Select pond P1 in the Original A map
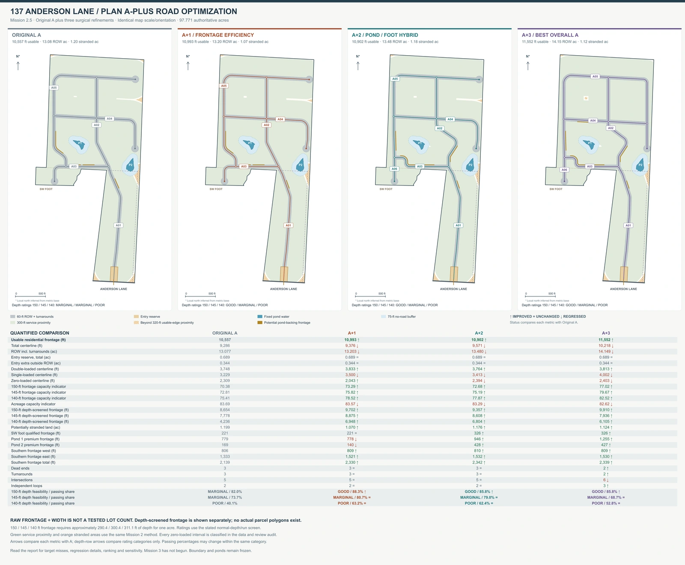Screen dimensions: 685x565 [79, 144]
